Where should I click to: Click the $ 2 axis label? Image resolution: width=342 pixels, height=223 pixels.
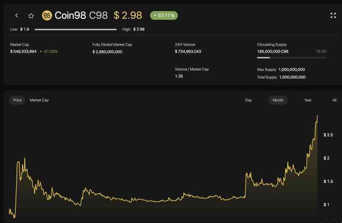pyautogui.click(x=327, y=158)
